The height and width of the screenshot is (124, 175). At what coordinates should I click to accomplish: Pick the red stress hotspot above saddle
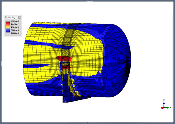coord(64,59)
